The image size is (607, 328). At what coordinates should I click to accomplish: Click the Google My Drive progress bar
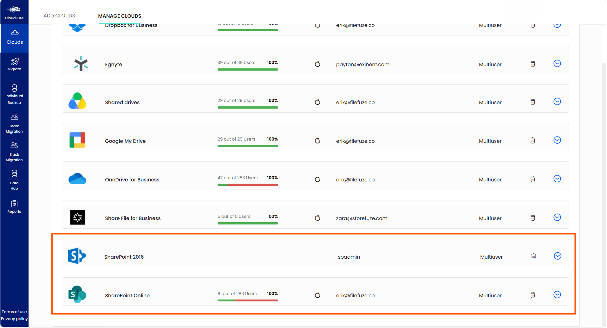pyautogui.click(x=248, y=146)
